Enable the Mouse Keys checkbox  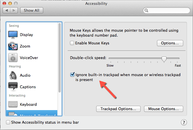(x=72, y=43)
